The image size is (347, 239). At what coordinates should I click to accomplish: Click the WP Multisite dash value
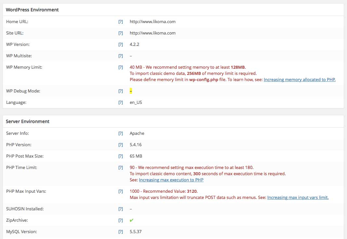(131, 56)
